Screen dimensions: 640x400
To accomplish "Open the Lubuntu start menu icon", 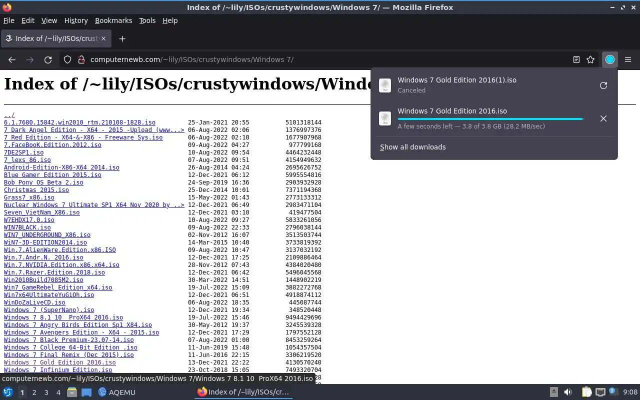I will (x=8, y=392).
